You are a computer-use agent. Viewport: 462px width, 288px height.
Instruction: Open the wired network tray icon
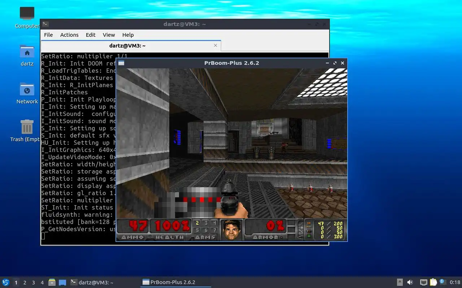tap(423, 282)
